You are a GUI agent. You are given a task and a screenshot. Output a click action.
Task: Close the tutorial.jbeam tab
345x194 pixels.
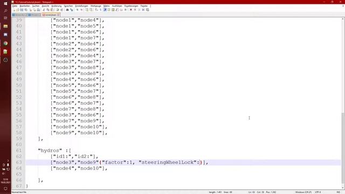58,15
